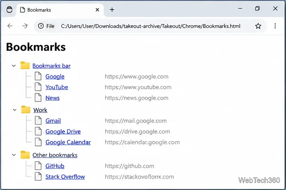Click the address bar file path

pos(151,26)
